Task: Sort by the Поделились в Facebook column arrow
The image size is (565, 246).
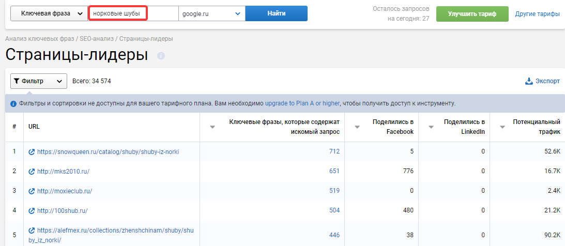Action: (x=357, y=127)
